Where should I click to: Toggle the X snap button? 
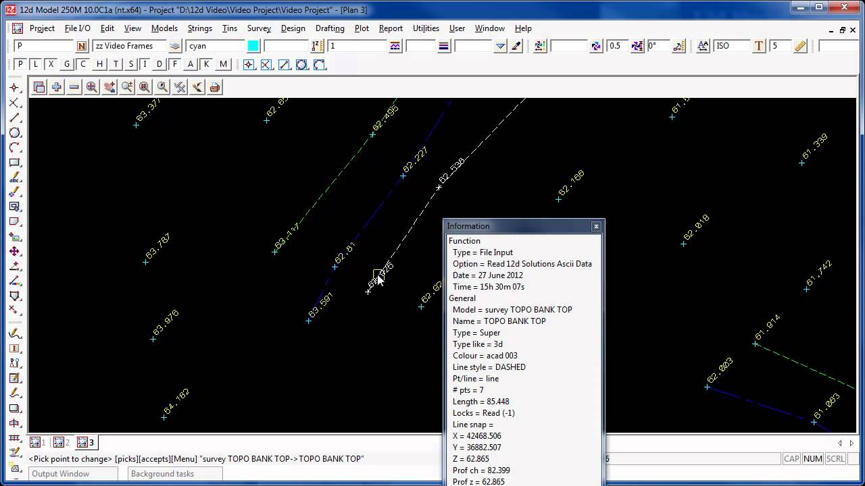[x=51, y=64]
